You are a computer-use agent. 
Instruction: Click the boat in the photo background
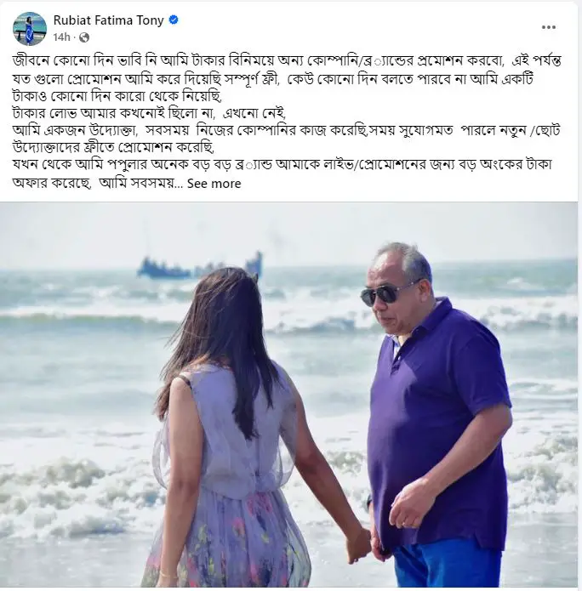click(x=200, y=266)
